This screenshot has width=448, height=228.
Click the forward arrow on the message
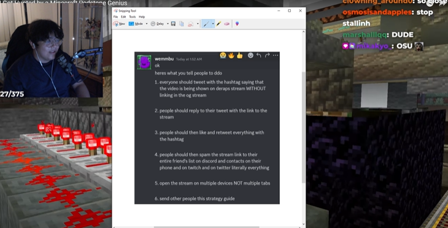[267, 55]
